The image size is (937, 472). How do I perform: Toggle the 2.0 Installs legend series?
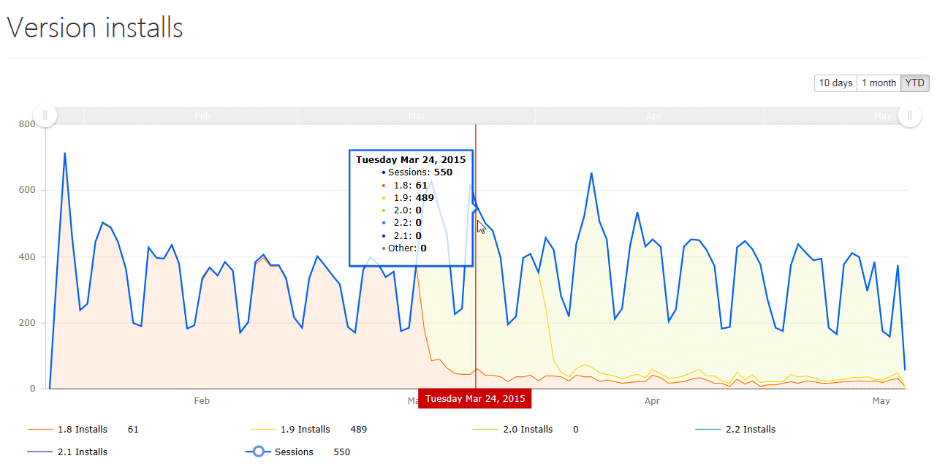[528, 430]
